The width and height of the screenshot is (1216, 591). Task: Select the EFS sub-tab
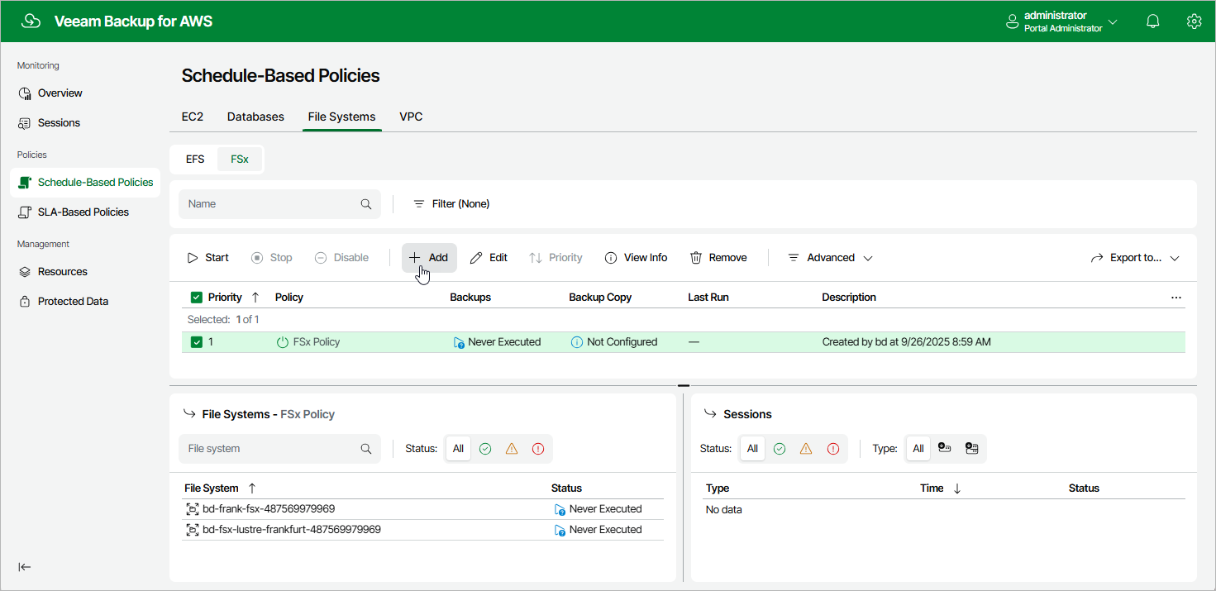point(195,159)
